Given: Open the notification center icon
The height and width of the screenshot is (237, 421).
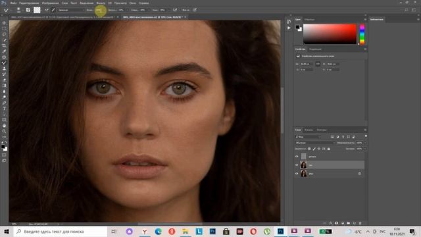Looking at the screenshot, I should [x=412, y=231].
